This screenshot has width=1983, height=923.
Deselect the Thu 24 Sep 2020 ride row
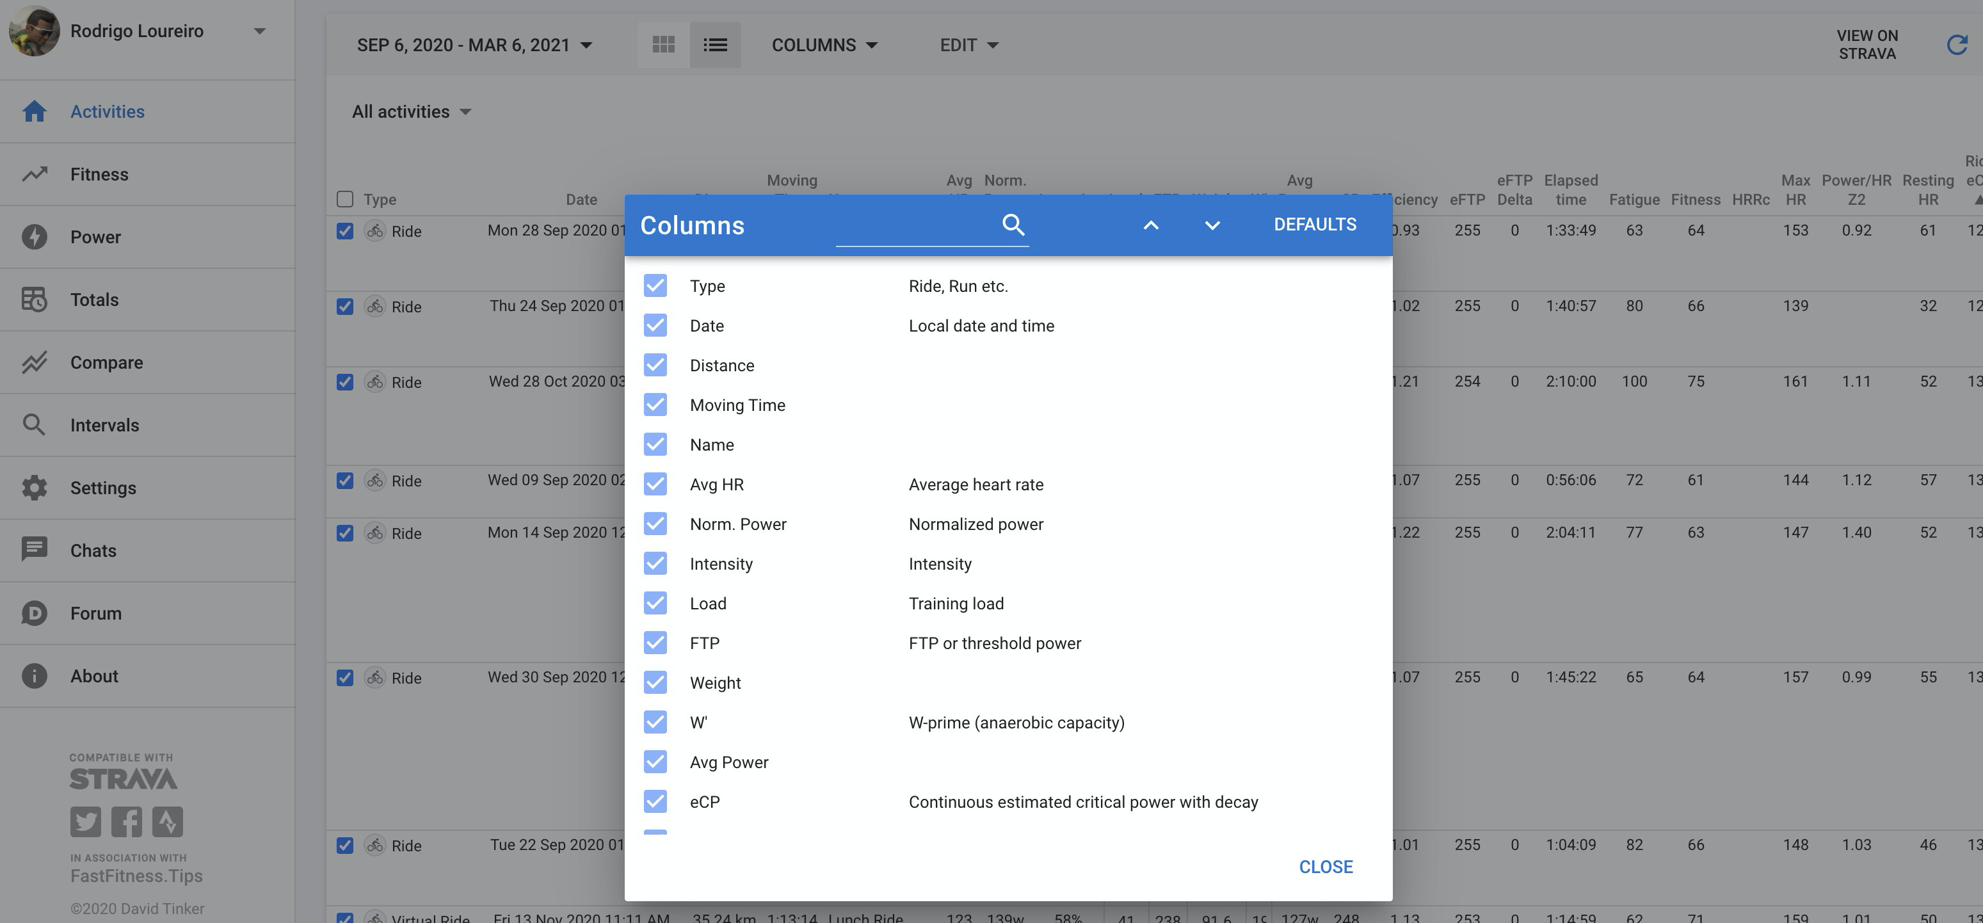[x=345, y=307]
